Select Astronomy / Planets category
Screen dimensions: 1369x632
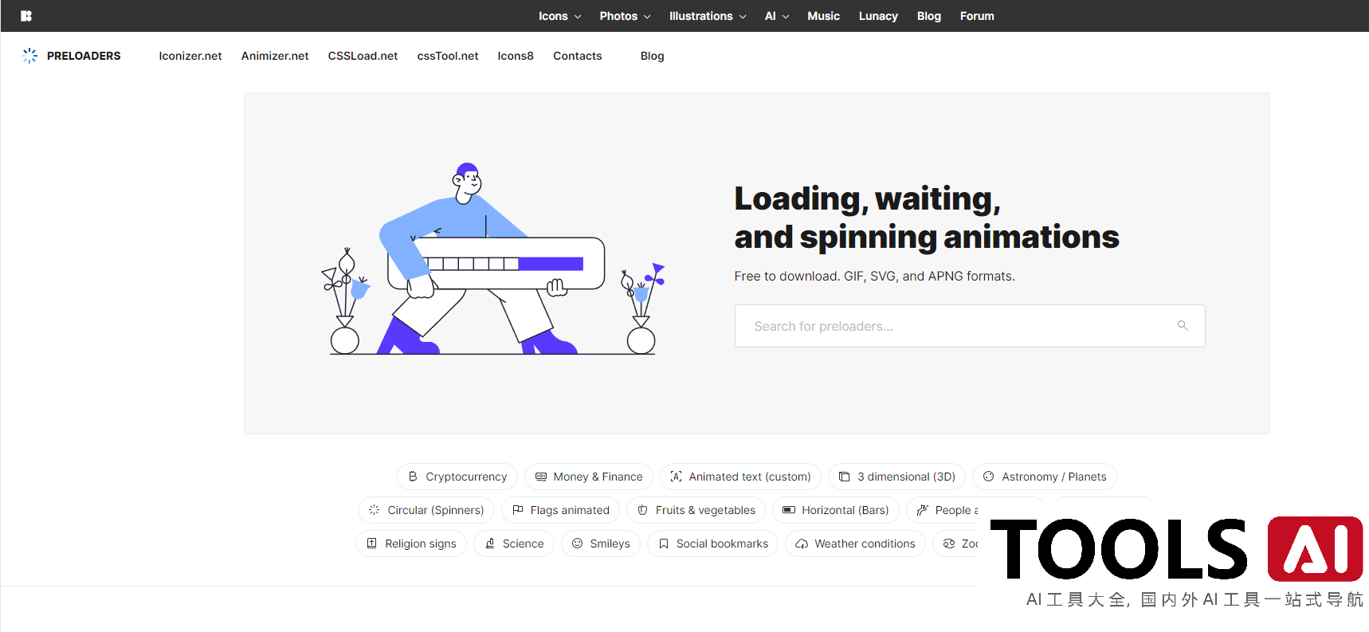(x=1044, y=477)
